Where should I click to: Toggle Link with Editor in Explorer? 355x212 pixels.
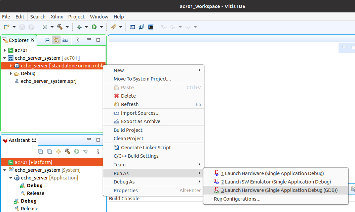click(56, 40)
